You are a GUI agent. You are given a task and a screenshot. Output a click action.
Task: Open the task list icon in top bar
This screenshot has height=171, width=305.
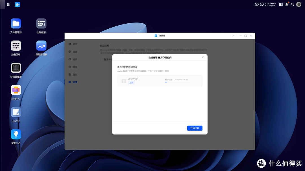click(281, 4)
